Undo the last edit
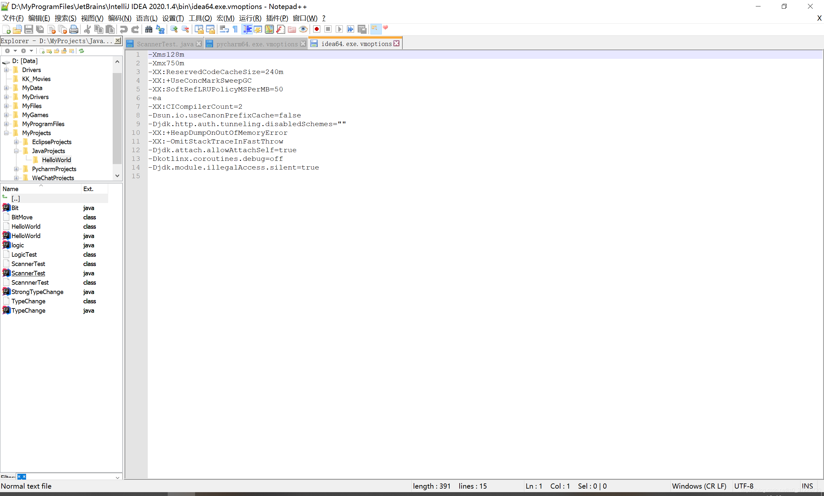 pyautogui.click(x=123, y=29)
